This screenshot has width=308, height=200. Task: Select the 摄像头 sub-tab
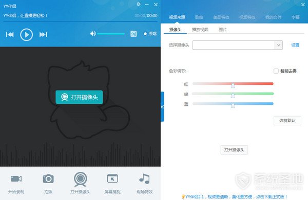tap(175, 30)
